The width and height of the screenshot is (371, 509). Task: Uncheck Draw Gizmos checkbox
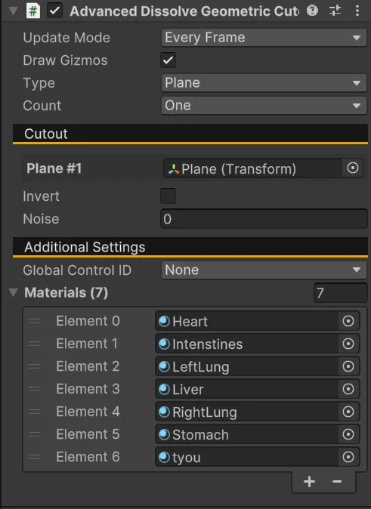click(168, 60)
